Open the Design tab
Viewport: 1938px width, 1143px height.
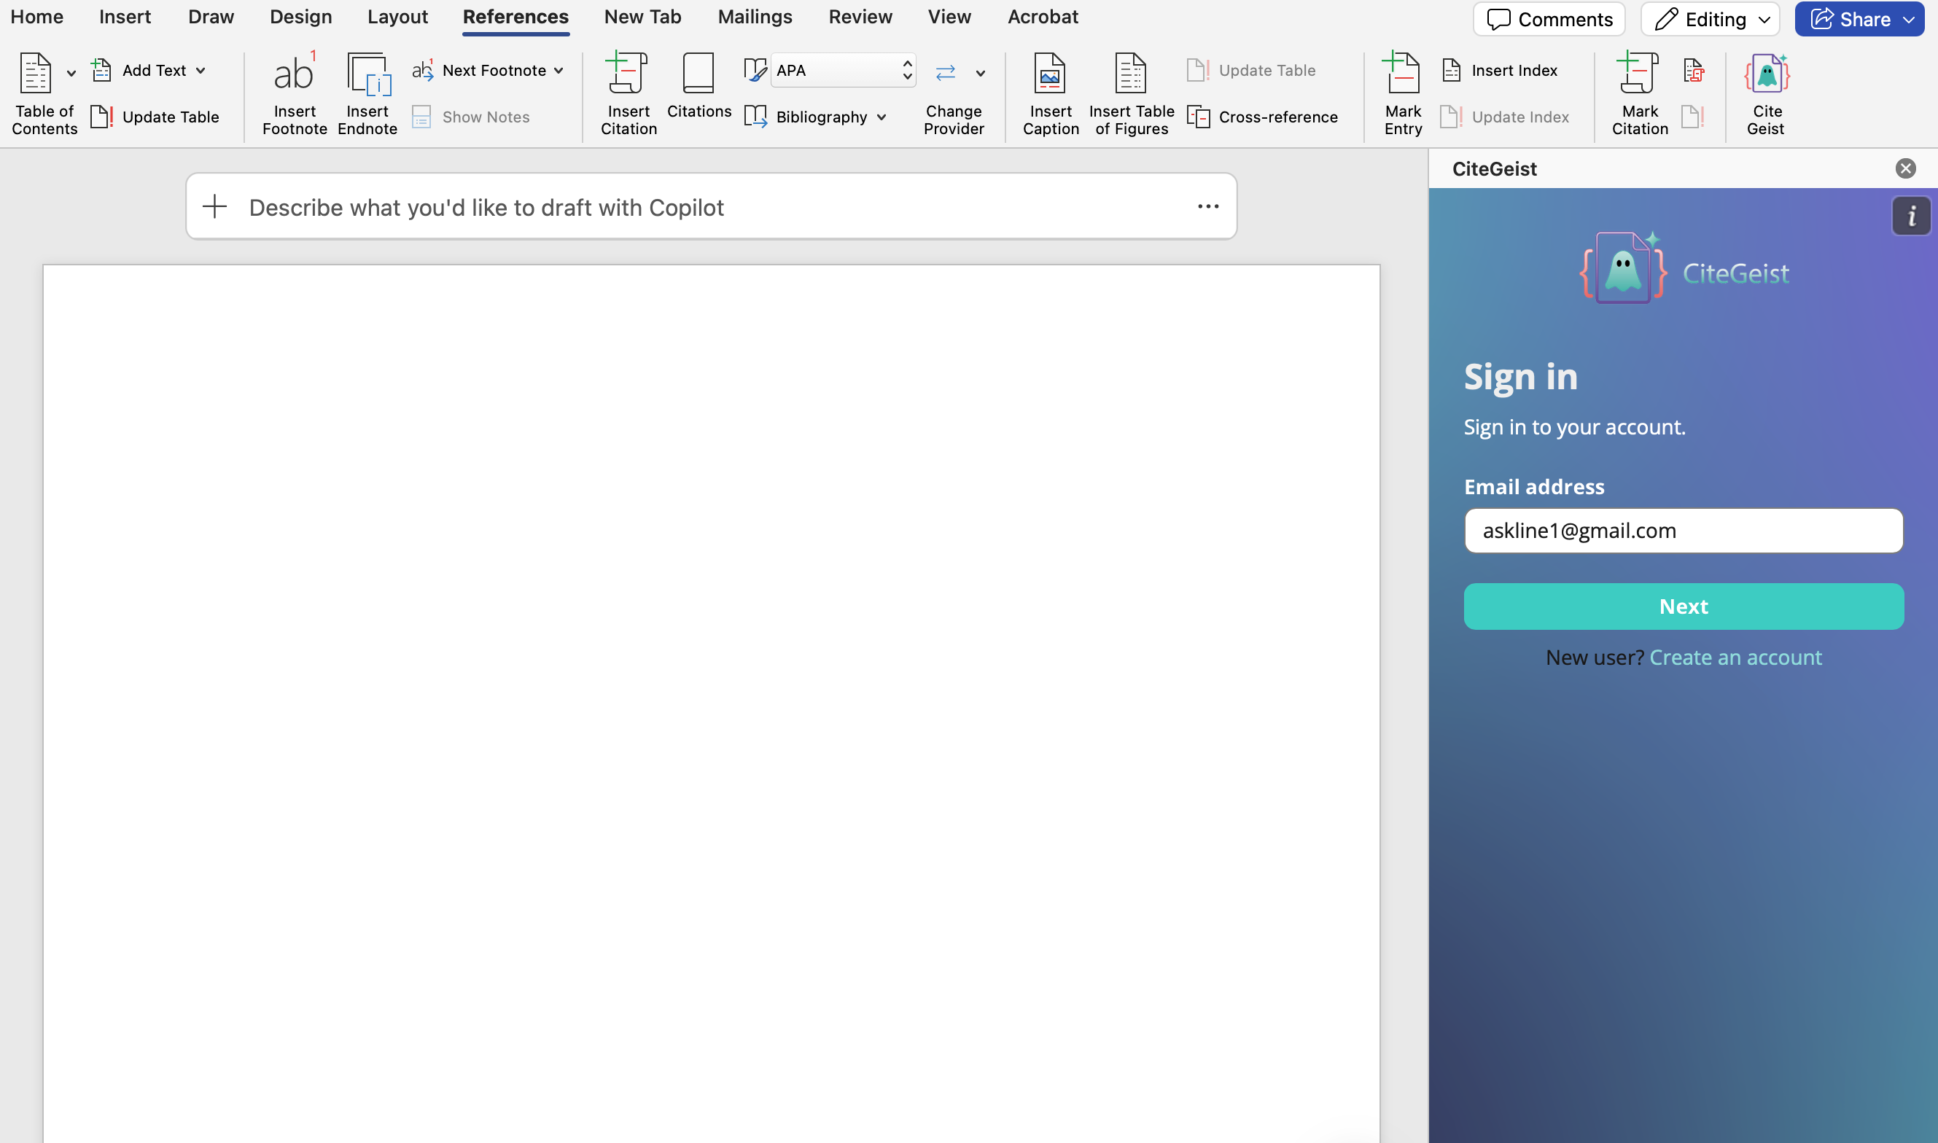point(300,17)
